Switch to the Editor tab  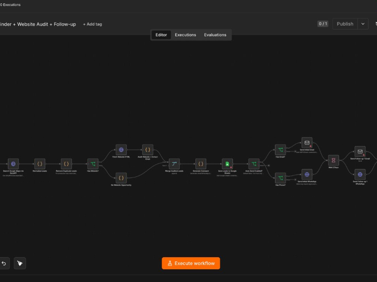coord(161,35)
